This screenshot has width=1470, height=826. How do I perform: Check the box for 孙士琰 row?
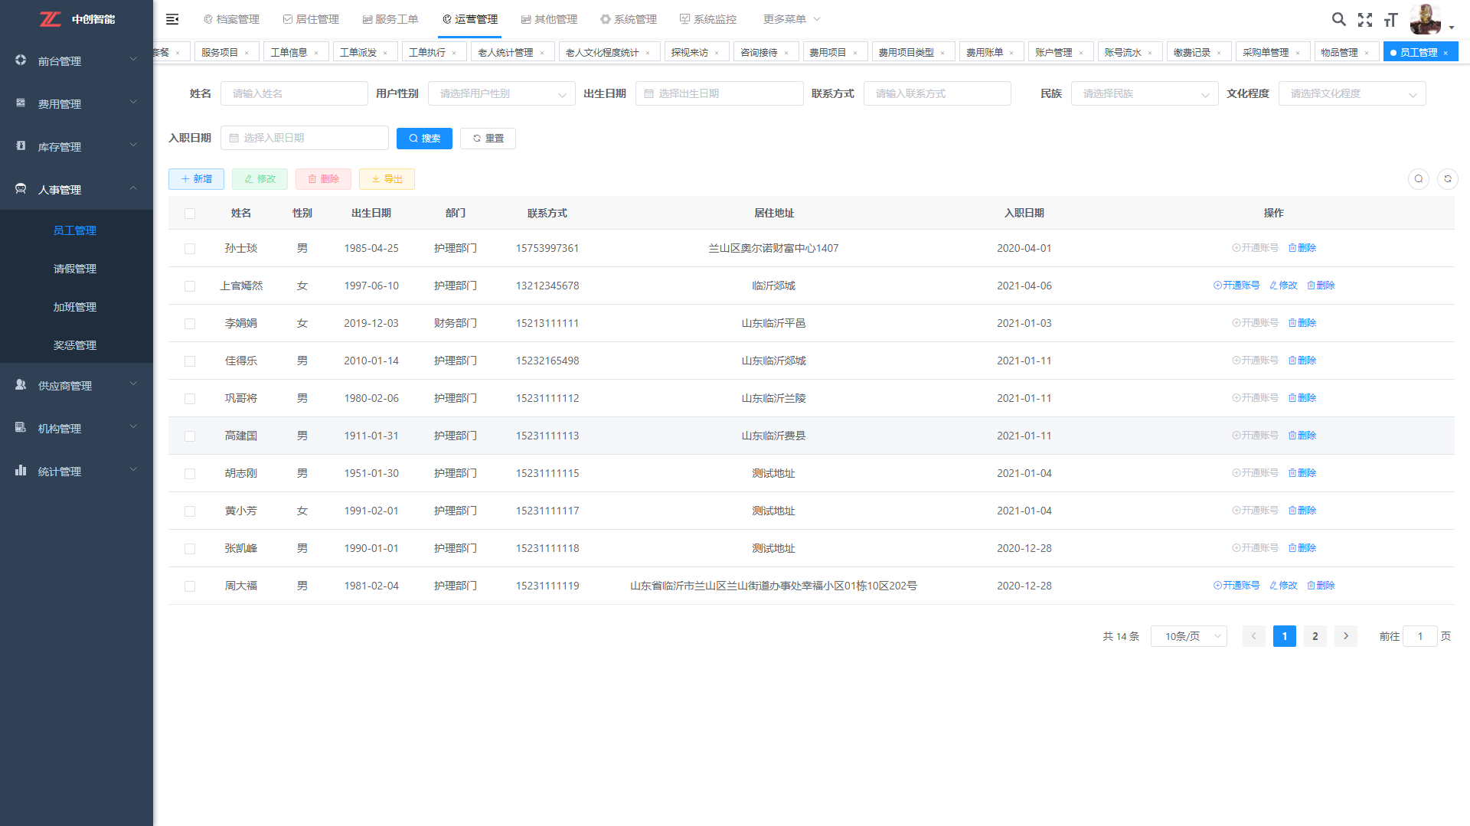190,249
